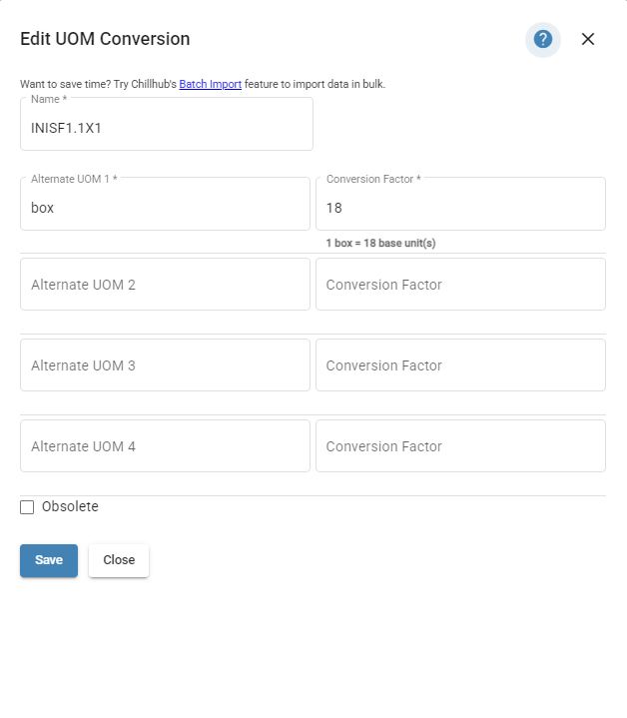Open the Batch Import link

210,85
